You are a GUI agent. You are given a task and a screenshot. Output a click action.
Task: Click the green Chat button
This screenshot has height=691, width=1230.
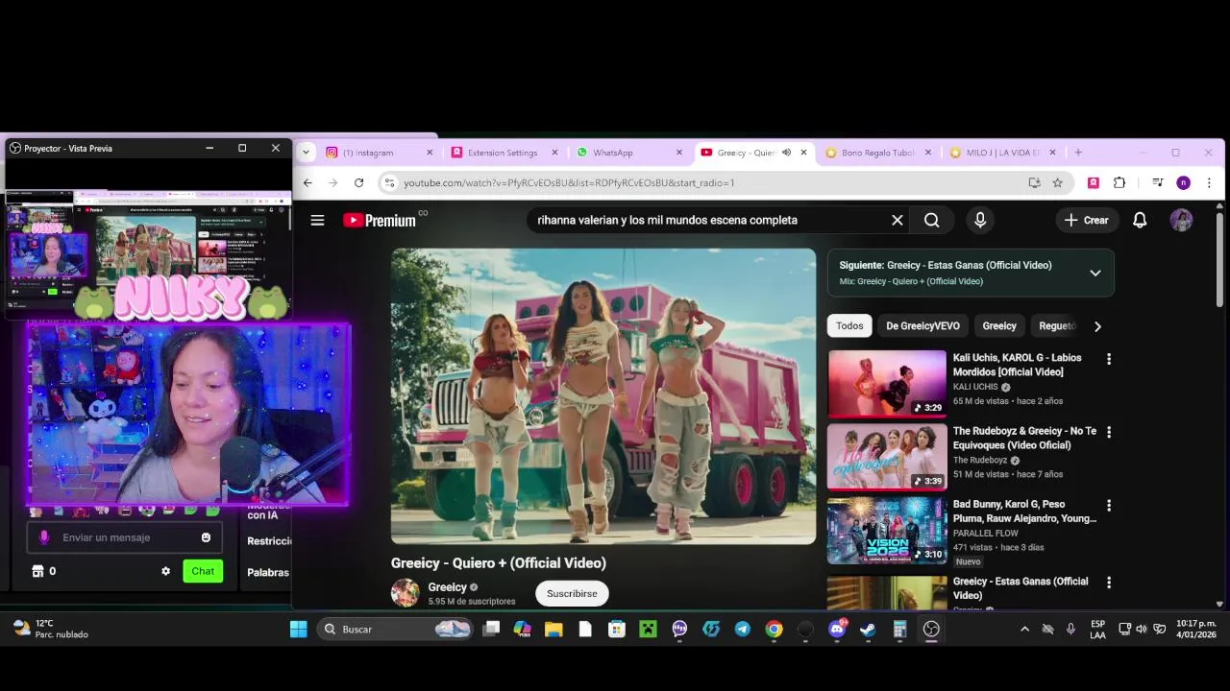click(x=203, y=571)
